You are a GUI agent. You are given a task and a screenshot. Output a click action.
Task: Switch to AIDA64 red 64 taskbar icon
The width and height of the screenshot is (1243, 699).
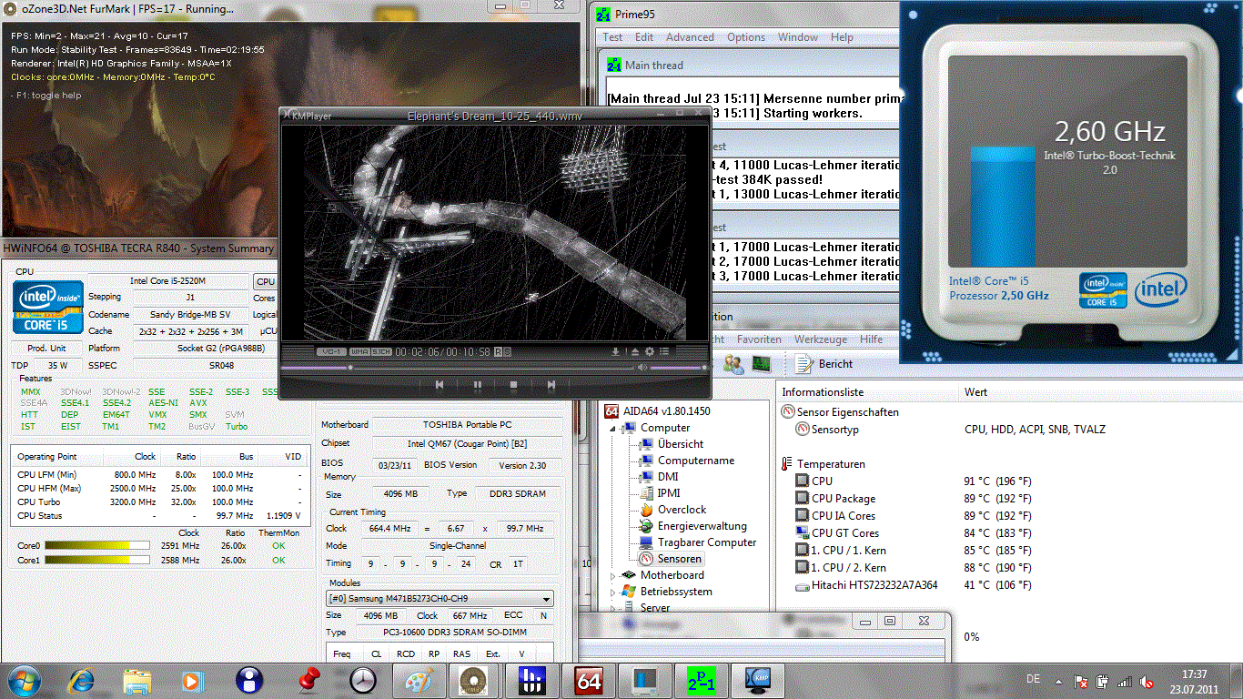pos(588,679)
